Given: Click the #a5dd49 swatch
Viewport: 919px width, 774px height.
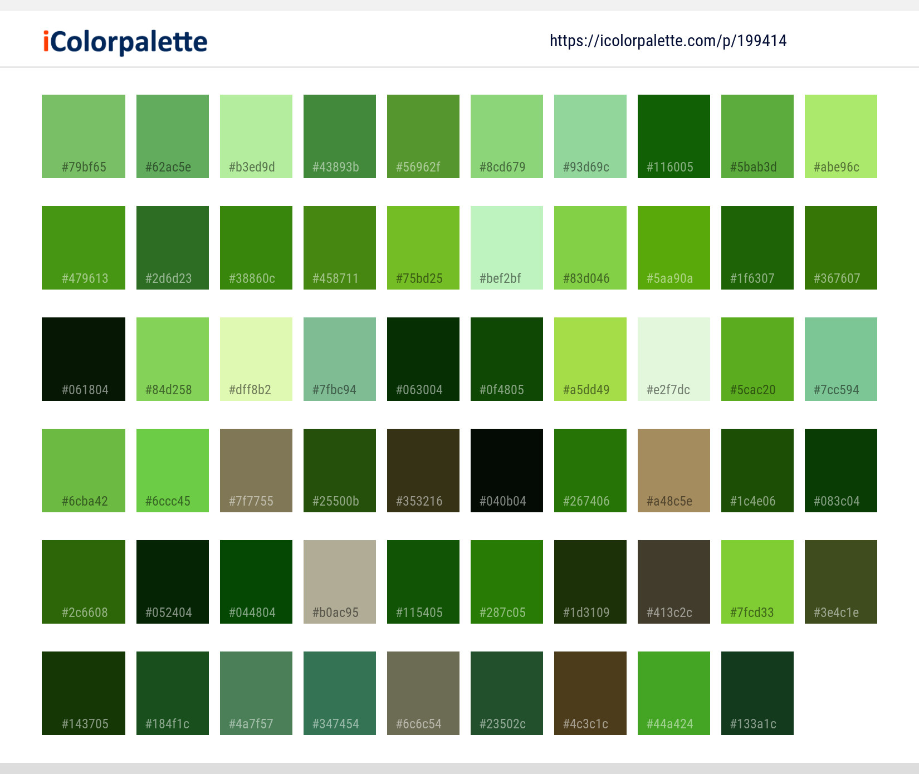Looking at the screenshot, I should [590, 359].
